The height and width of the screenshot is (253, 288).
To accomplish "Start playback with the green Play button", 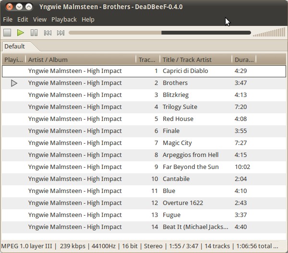I will 20,33.
